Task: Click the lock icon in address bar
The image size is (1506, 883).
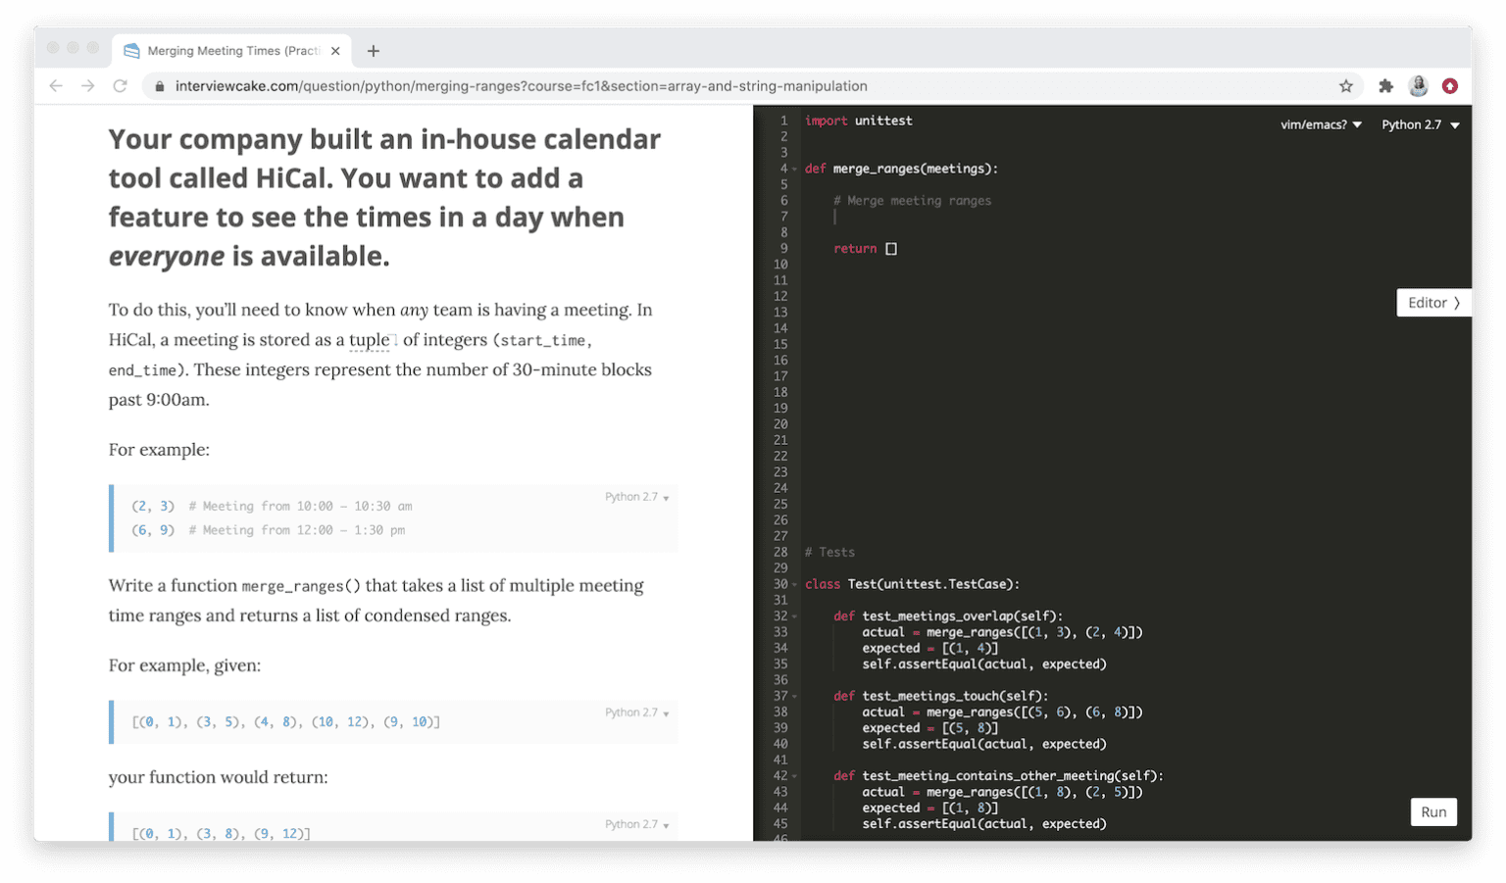Action: [x=159, y=86]
